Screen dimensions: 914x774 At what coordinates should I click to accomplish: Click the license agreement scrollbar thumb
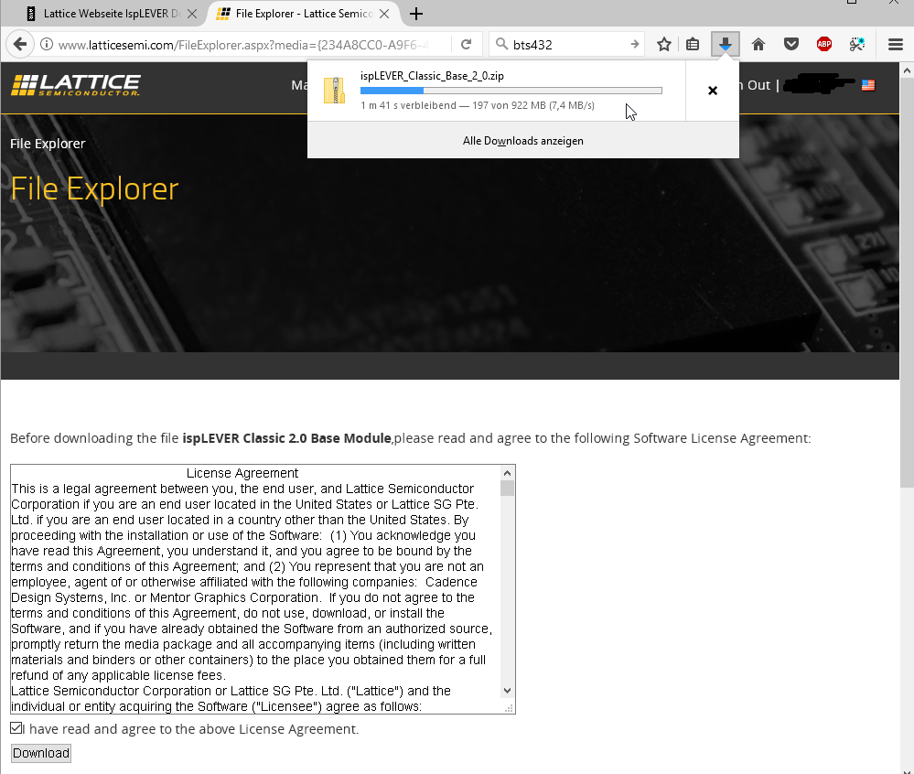pyautogui.click(x=507, y=488)
